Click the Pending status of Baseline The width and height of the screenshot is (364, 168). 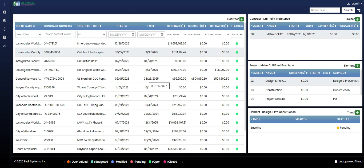[343, 128]
